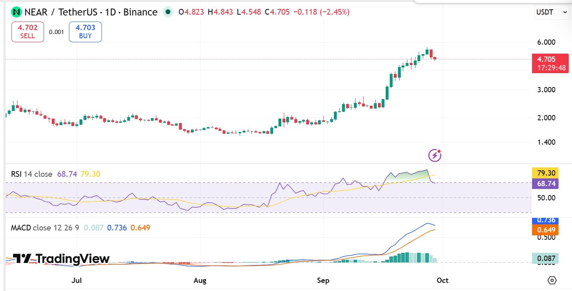Click the purple lightning event marker

point(435,155)
